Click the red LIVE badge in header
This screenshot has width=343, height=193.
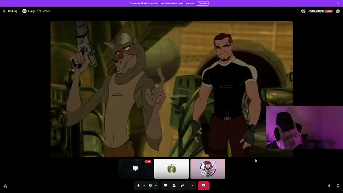[329, 11]
